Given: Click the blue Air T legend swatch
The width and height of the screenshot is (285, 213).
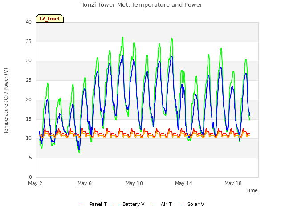Looking at the screenshot, I should pyautogui.click(x=154, y=205).
